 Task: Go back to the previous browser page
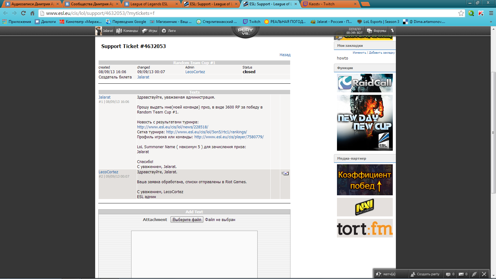pos(5,13)
